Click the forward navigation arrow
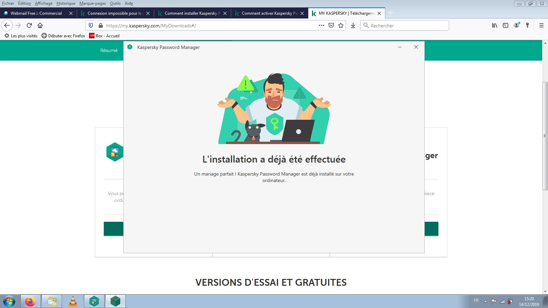The image size is (548, 308). coord(18,25)
